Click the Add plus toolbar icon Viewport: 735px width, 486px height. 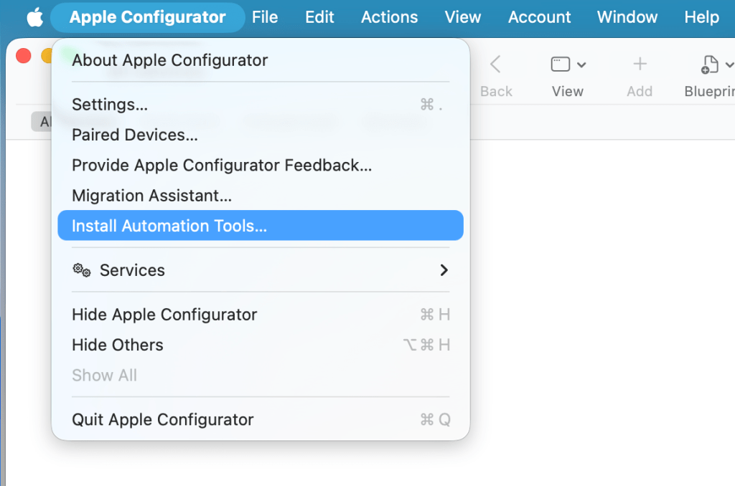pyautogui.click(x=640, y=65)
